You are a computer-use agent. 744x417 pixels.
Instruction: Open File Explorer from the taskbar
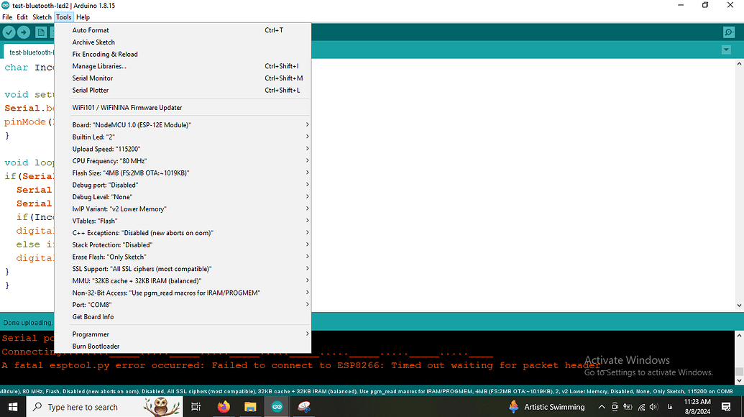(x=249, y=406)
